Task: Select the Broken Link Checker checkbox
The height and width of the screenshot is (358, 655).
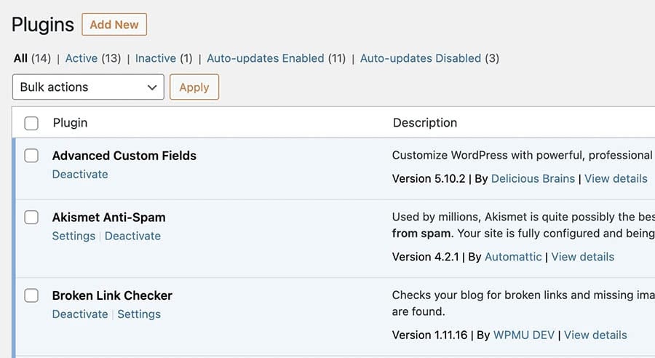Action: tap(31, 295)
